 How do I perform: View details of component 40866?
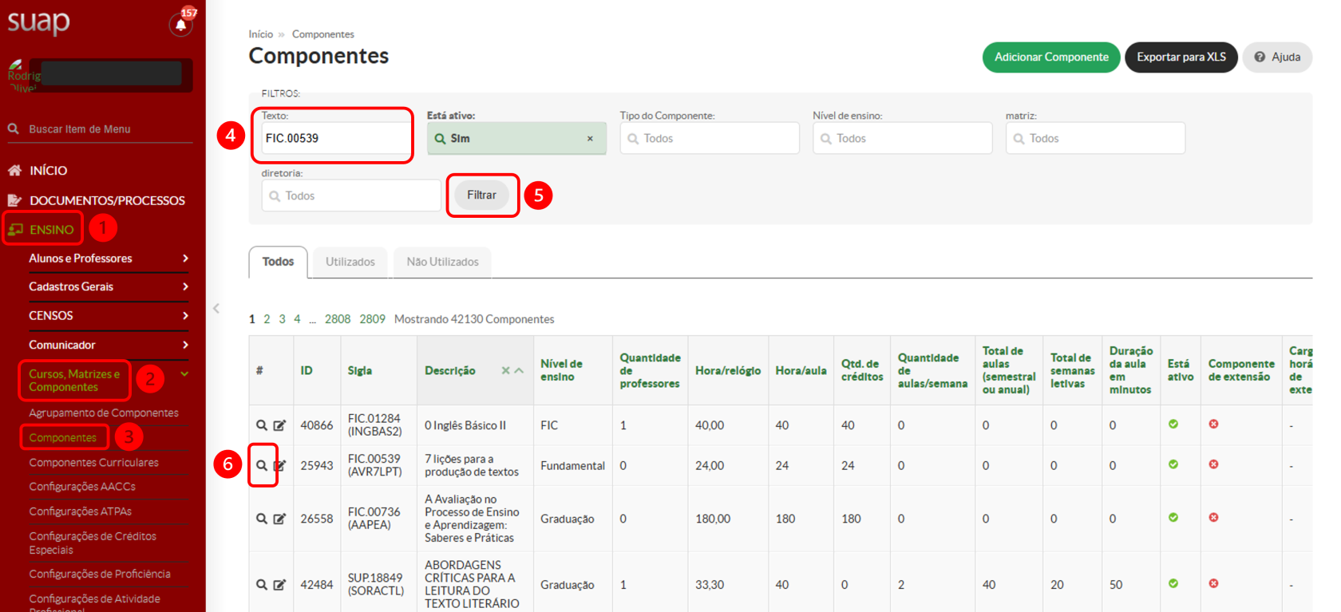pos(261,425)
